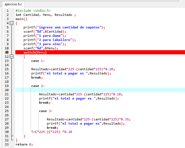The image size is (185, 148).
Task: Click the case 2: label
Action: [38, 86]
